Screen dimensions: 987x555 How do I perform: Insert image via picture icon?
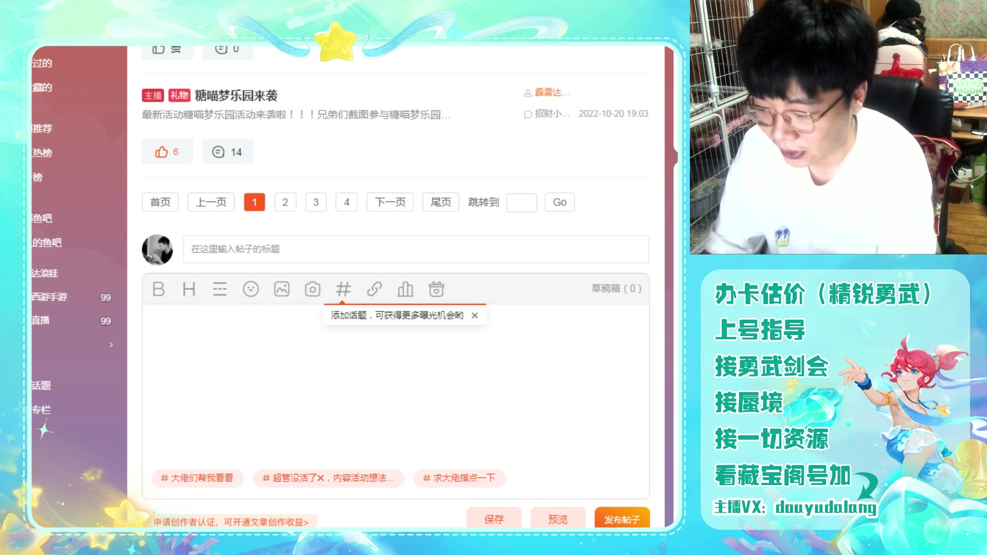[x=282, y=289]
